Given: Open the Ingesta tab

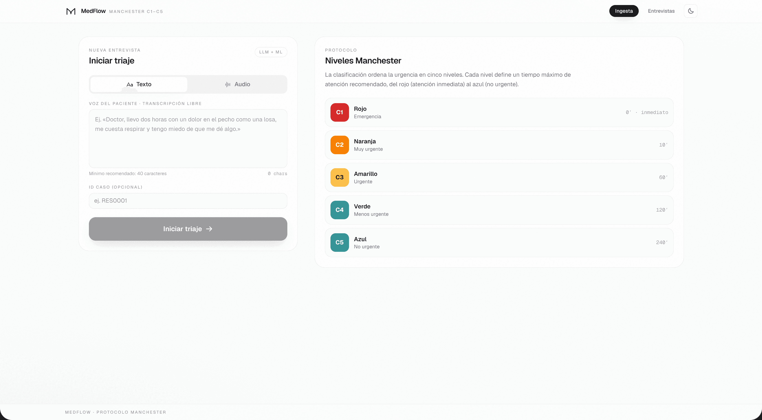Looking at the screenshot, I should point(624,11).
